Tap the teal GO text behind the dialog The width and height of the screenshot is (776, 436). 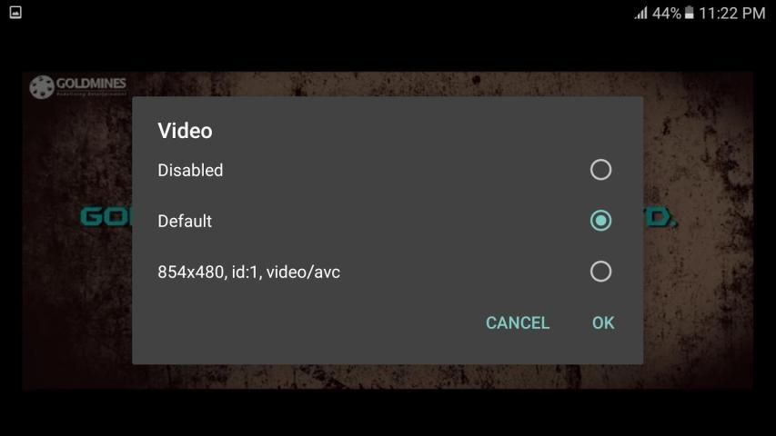click(106, 217)
